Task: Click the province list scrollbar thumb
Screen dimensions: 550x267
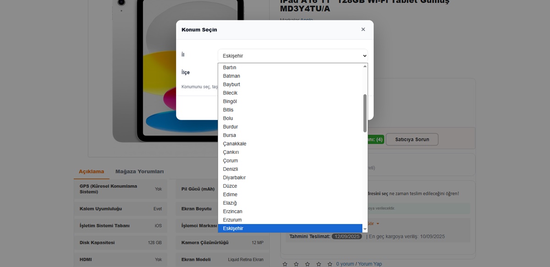Action: (365, 113)
